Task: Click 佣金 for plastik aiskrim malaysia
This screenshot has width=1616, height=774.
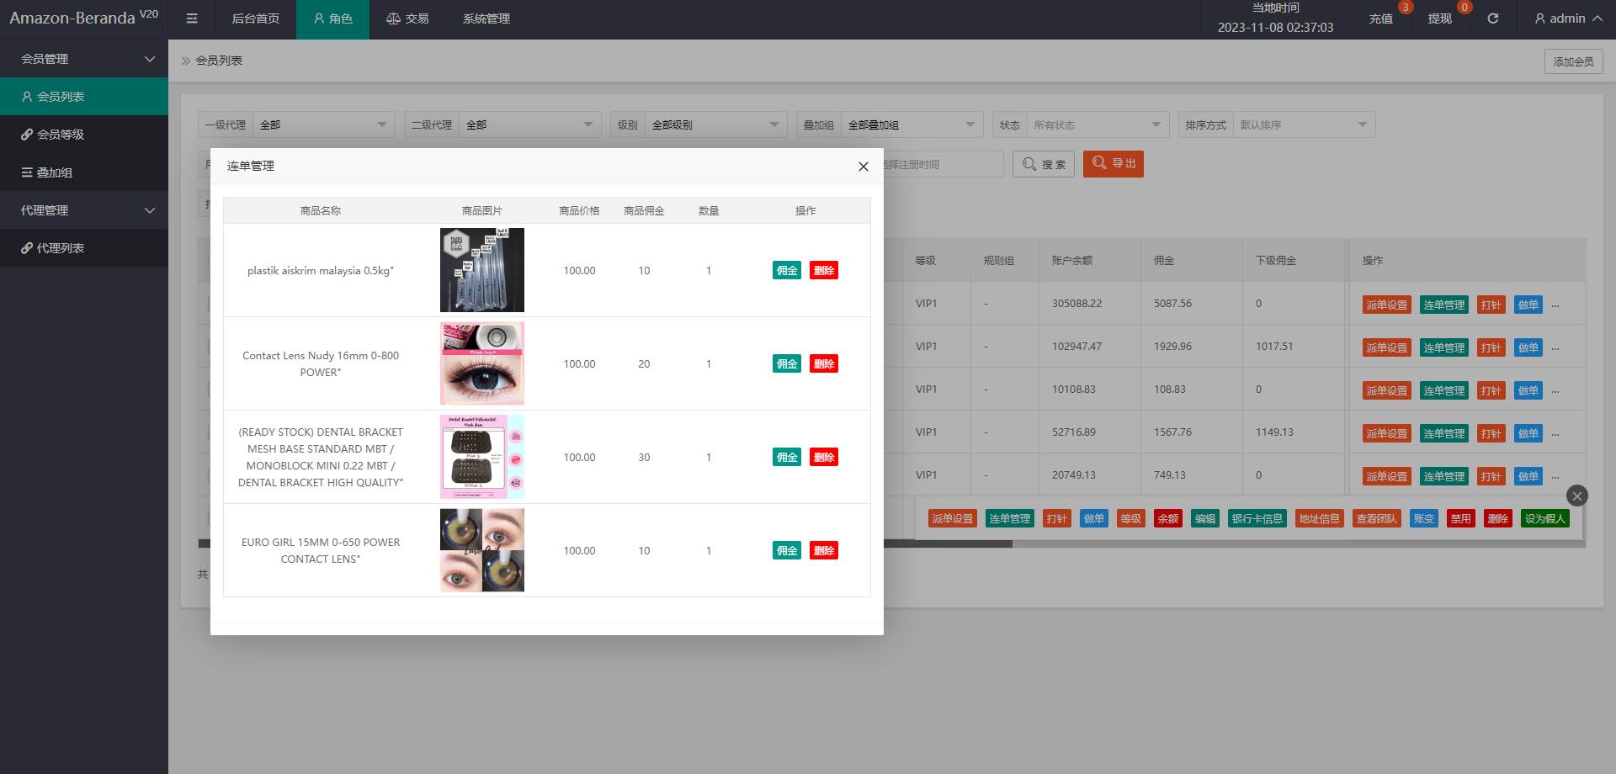Action: point(787,271)
